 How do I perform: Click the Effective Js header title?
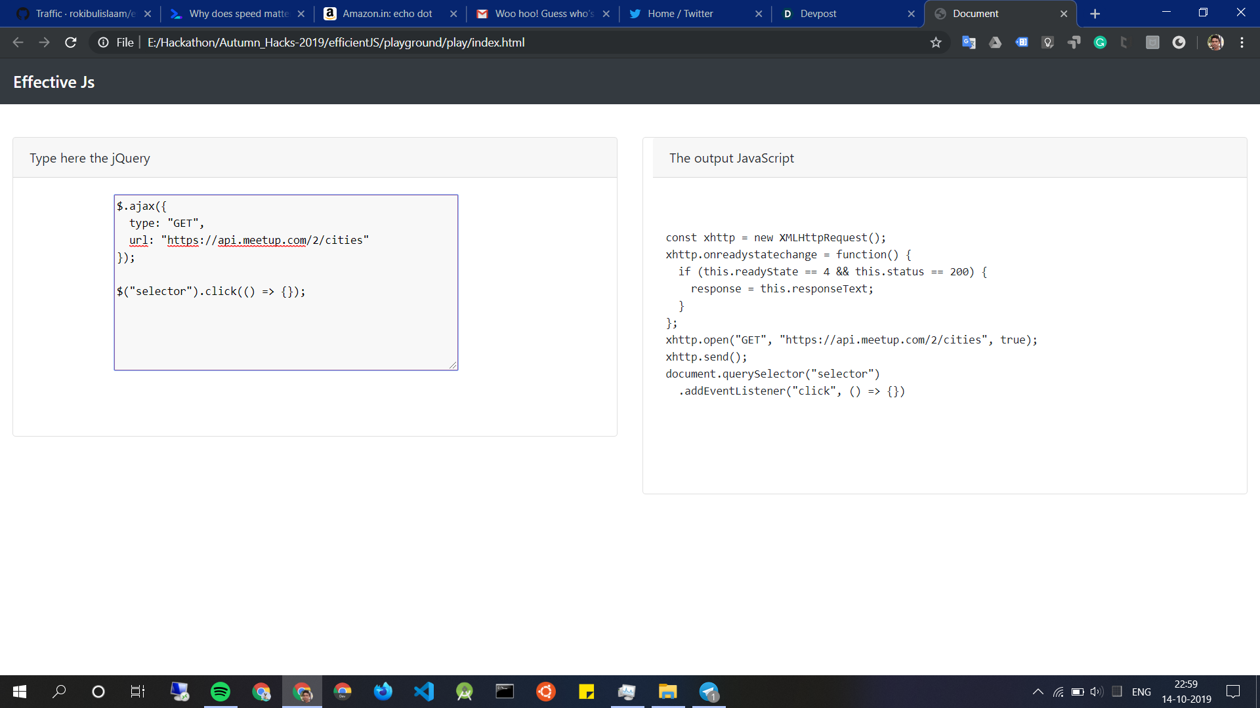coord(54,82)
